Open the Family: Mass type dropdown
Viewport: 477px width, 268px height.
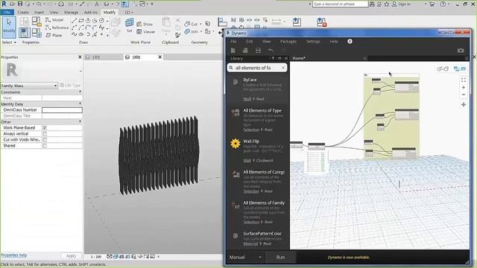click(55, 86)
